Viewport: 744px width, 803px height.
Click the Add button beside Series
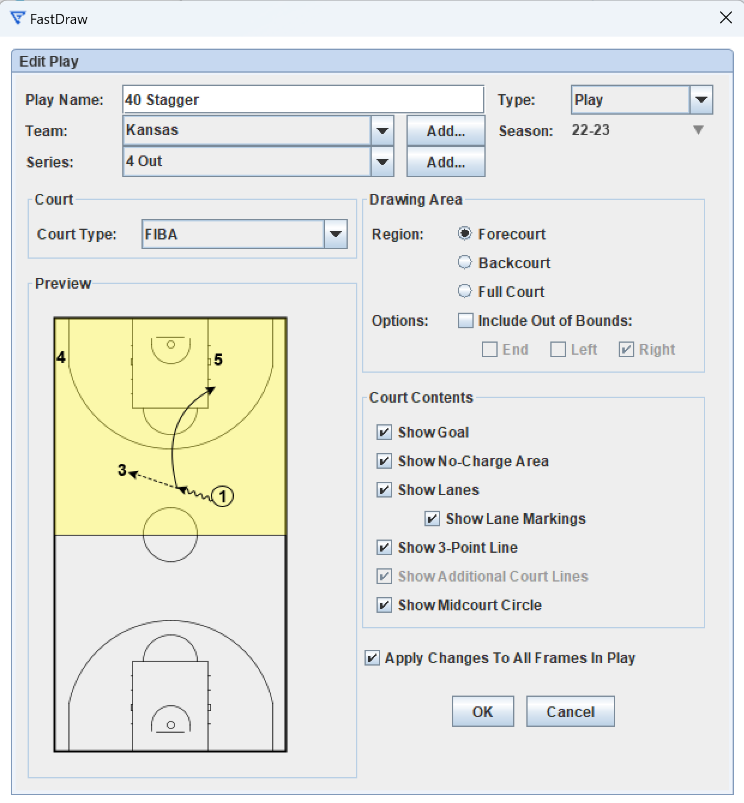[x=445, y=162]
